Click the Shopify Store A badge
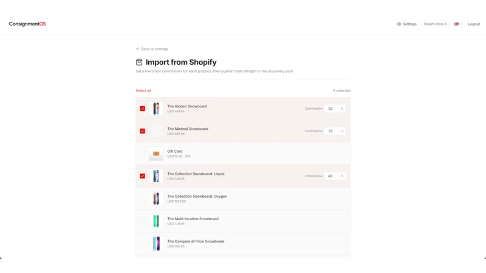The height and width of the screenshot is (273, 486). [435, 24]
